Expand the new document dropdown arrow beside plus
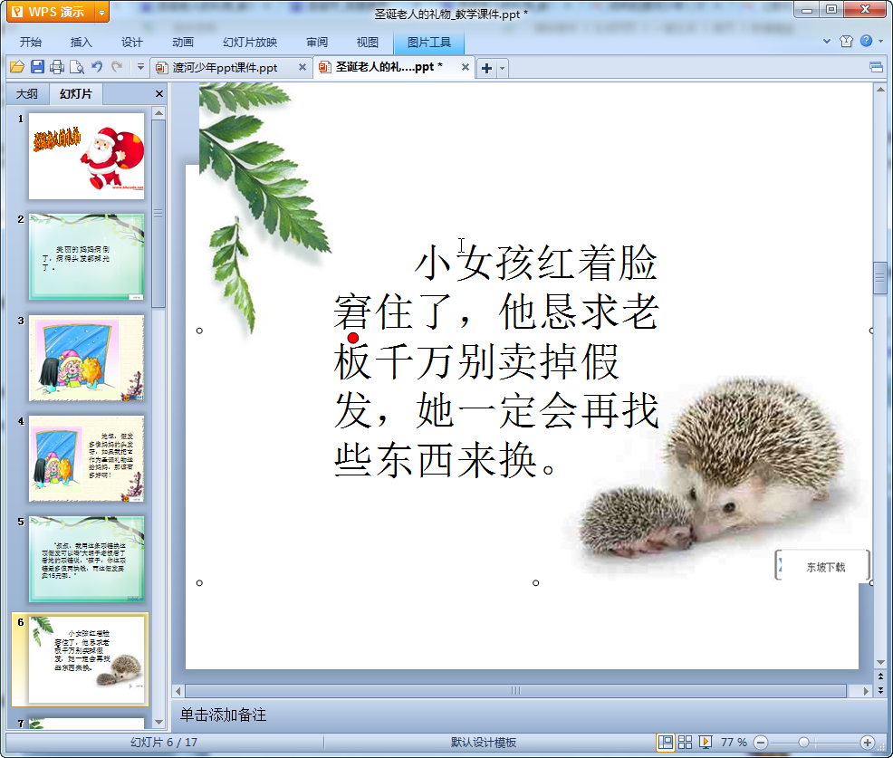 point(502,68)
